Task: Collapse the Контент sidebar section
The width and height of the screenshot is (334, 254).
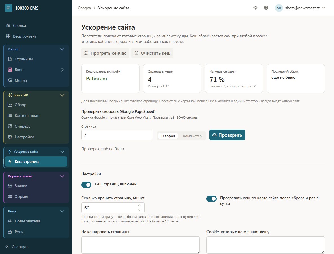Action: (62, 49)
